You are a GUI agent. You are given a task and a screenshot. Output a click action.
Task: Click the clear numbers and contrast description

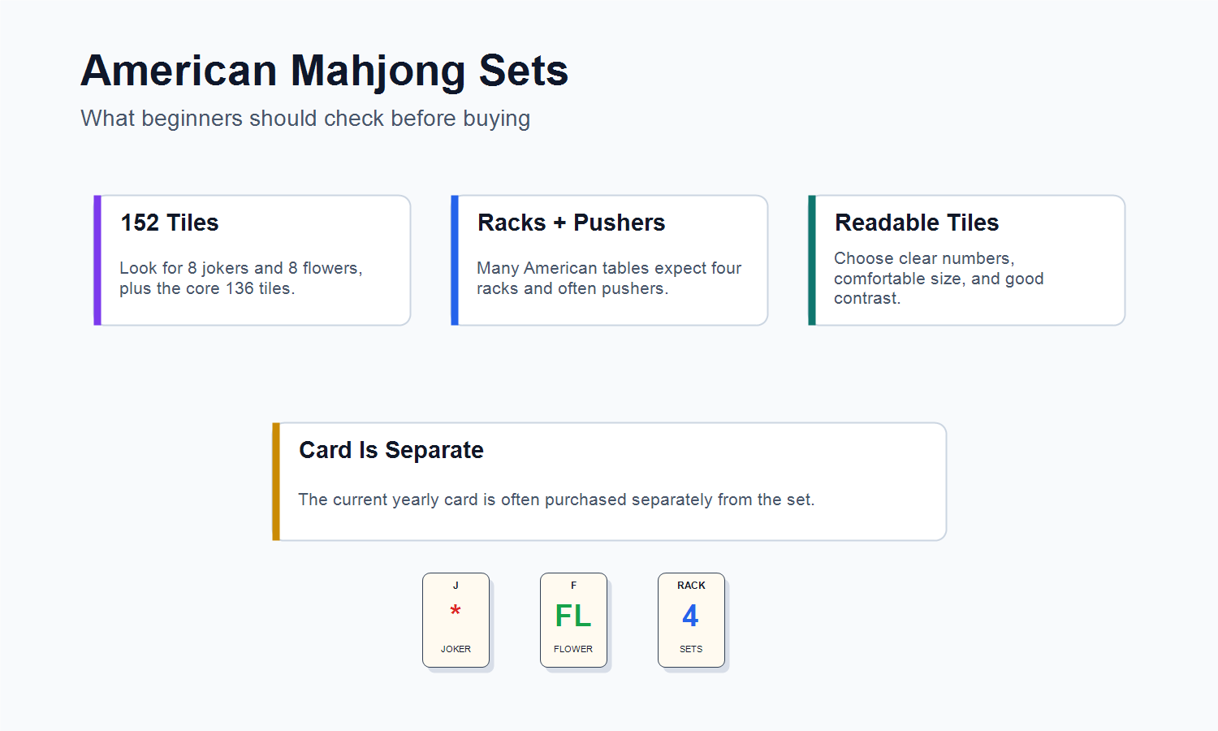939,278
